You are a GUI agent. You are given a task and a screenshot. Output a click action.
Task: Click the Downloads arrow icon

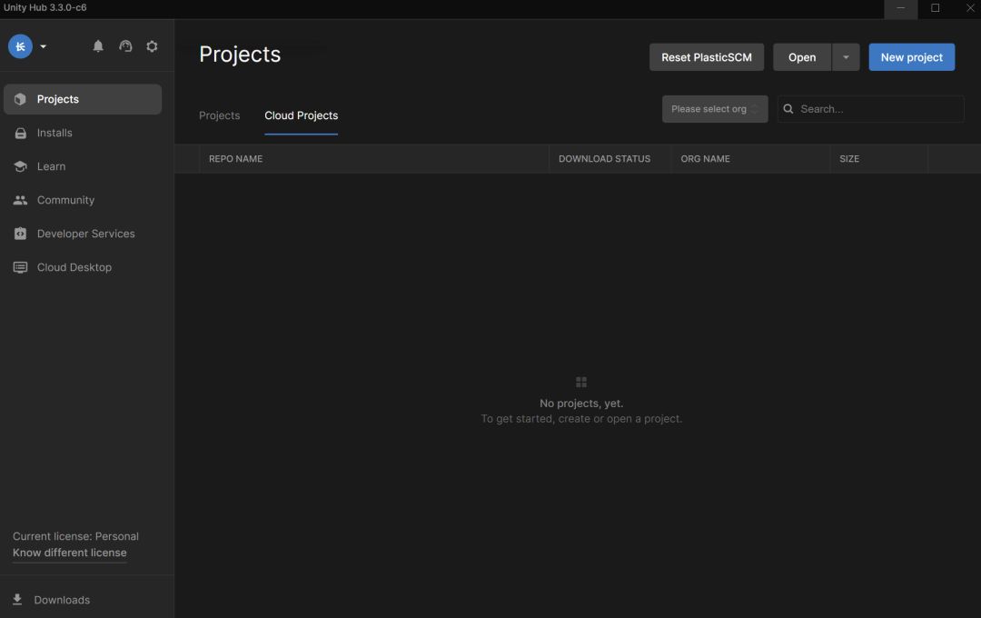(x=17, y=599)
